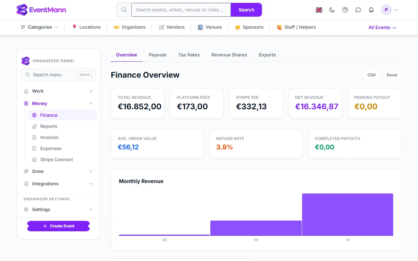Open Stripe Connect in the sidebar
Viewport: 418px width, 261px height.
click(62, 160)
